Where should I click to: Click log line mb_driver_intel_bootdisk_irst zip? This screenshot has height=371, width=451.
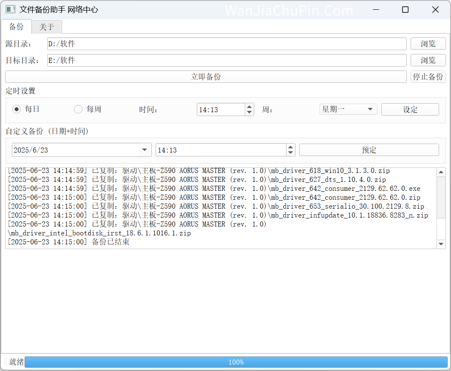click(99, 233)
